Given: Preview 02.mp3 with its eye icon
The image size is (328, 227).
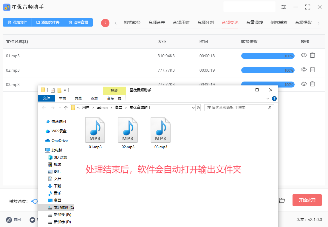Looking at the screenshot, I should pos(304,69).
